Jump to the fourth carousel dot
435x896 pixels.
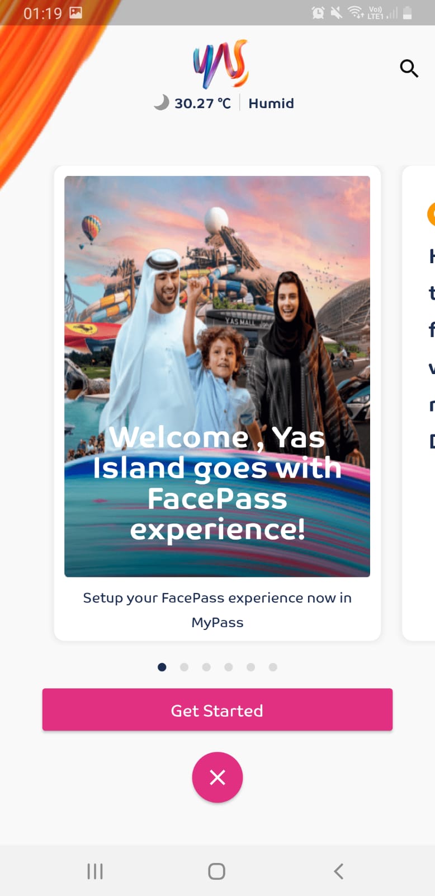coord(229,667)
